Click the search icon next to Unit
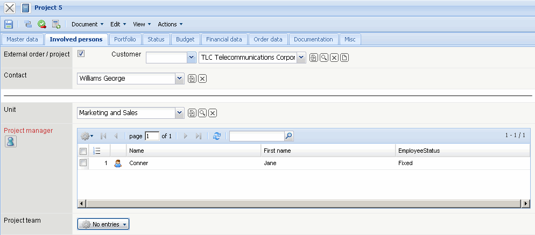535x235 pixels. click(x=202, y=113)
